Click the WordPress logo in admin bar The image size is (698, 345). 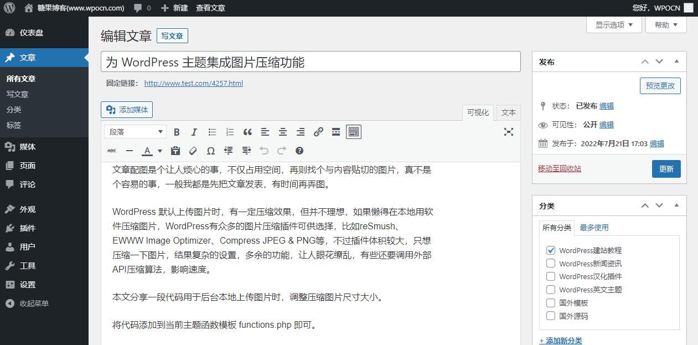(9, 8)
